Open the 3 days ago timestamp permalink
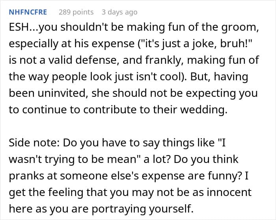This screenshot has height=220, width=276. click(x=119, y=12)
